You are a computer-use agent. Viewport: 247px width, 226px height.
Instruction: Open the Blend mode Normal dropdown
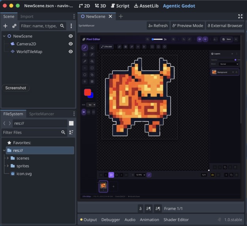(229, 64)
